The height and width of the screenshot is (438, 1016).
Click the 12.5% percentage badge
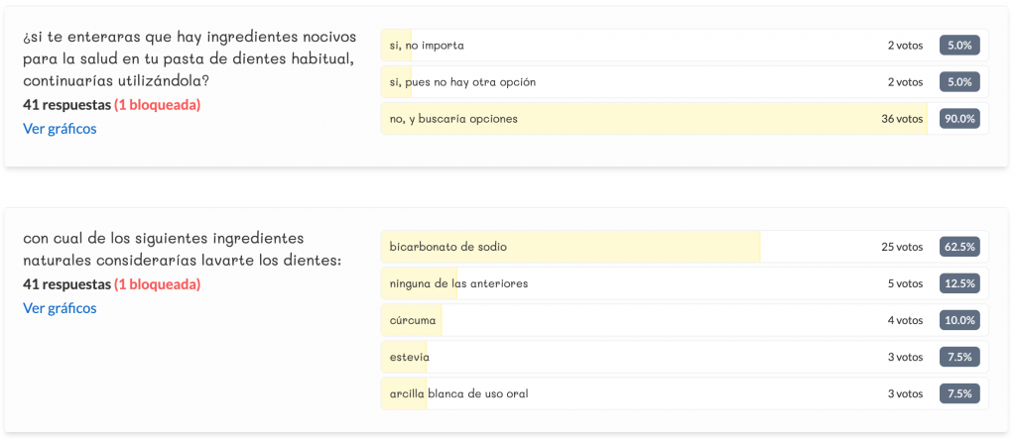[x=959, y=283]
